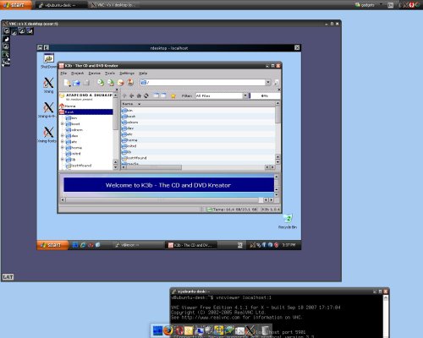Open the Help menu in K3b
This screenshot has height=338, width=423.
click(x=143, y=74)
